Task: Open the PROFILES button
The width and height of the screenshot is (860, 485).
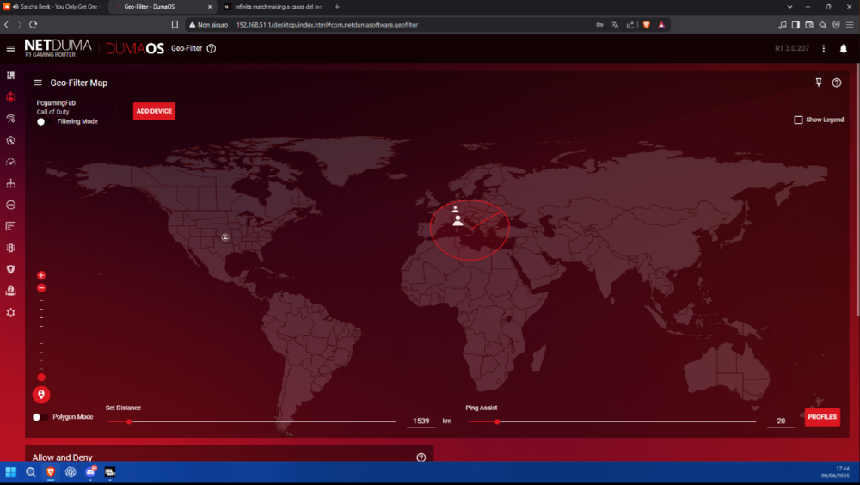Action: [822, 417]
